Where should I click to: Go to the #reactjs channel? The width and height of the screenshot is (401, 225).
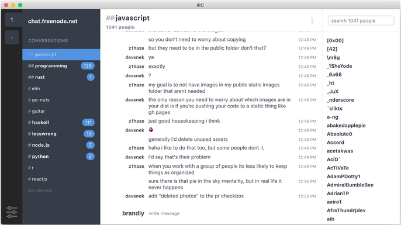tap(61, 179)
